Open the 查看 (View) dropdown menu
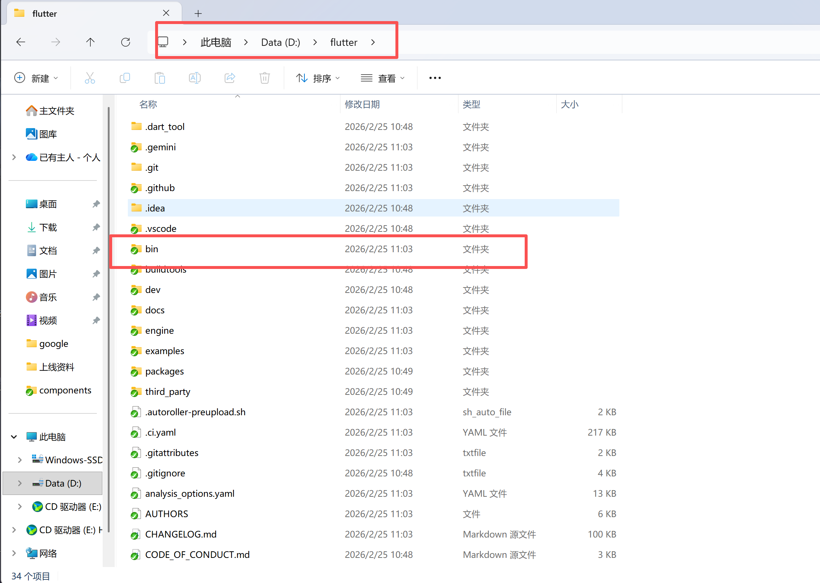 tap(383, 78)
